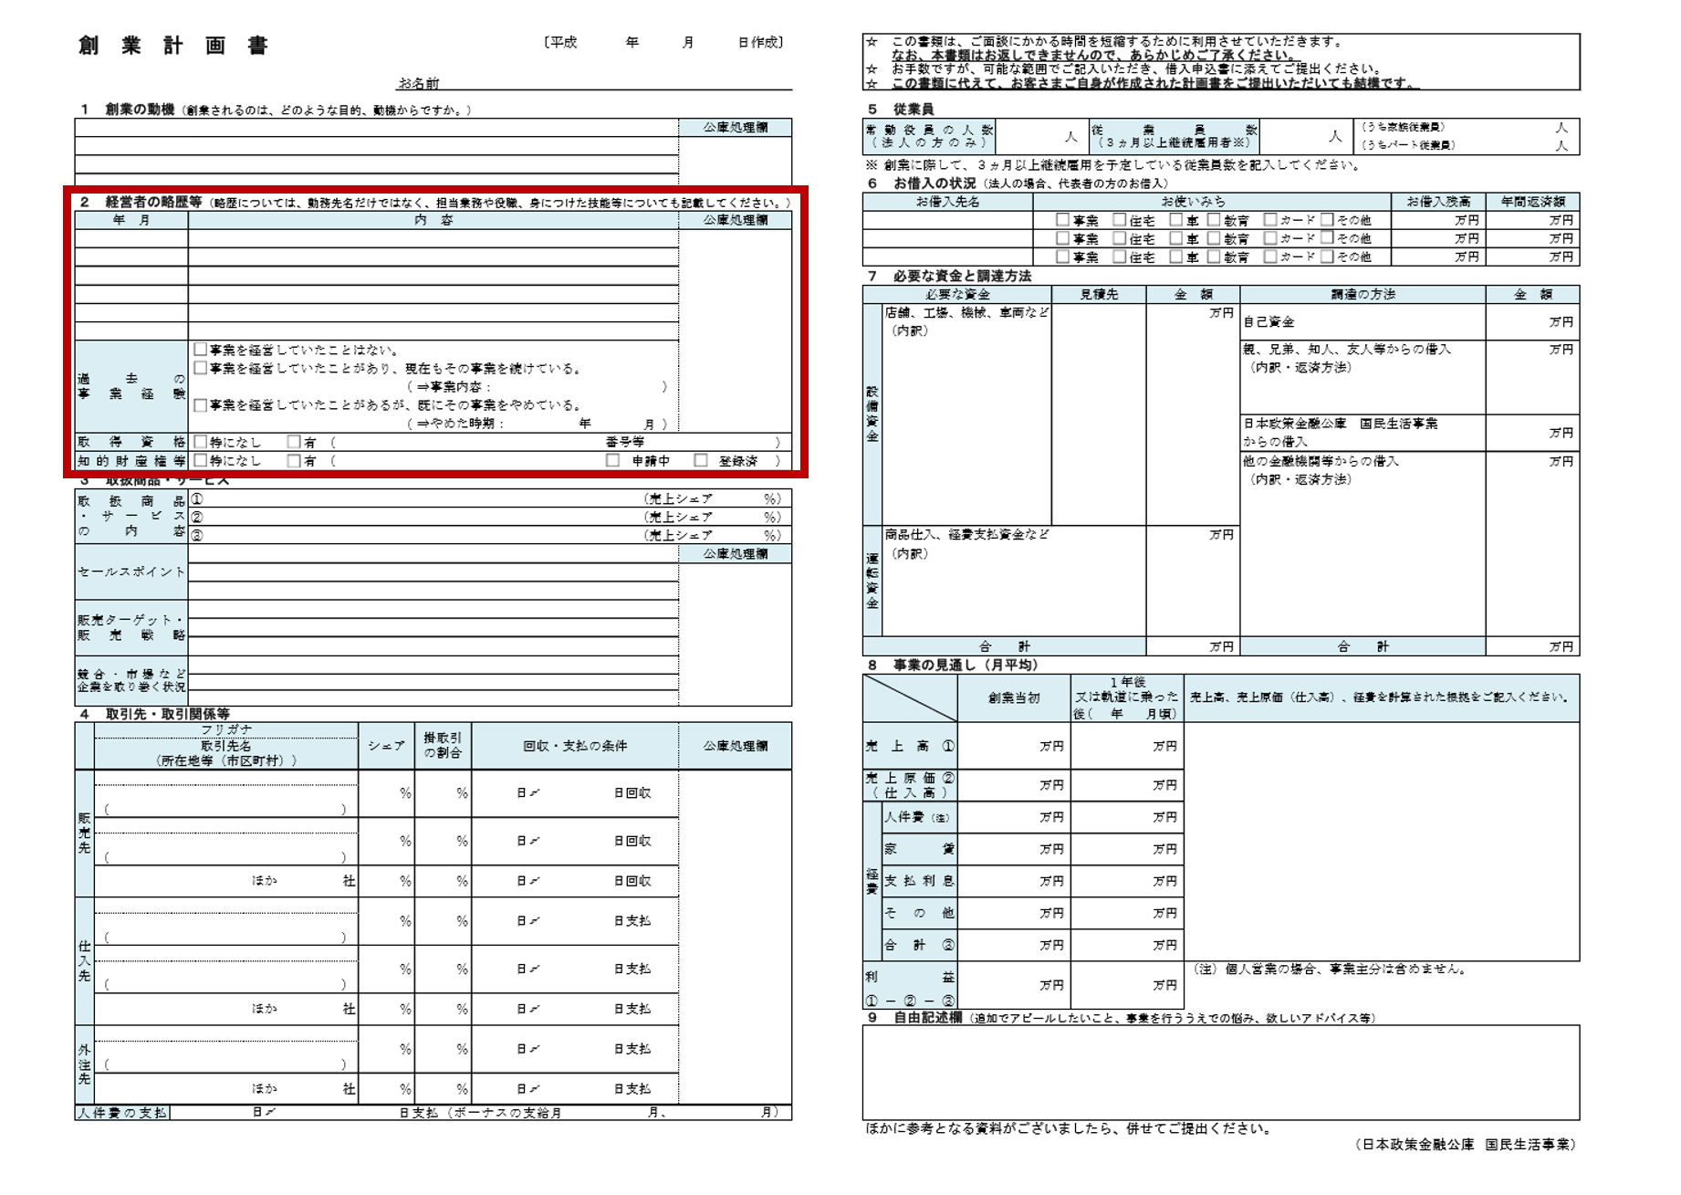This screenshot has width=1681, height=1195.
Task: Click the 家賃 創業当初 amount cell
Action: [1014, 849]
